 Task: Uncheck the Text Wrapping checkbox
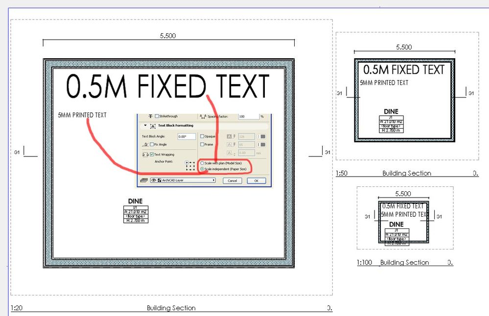point(152,154)
